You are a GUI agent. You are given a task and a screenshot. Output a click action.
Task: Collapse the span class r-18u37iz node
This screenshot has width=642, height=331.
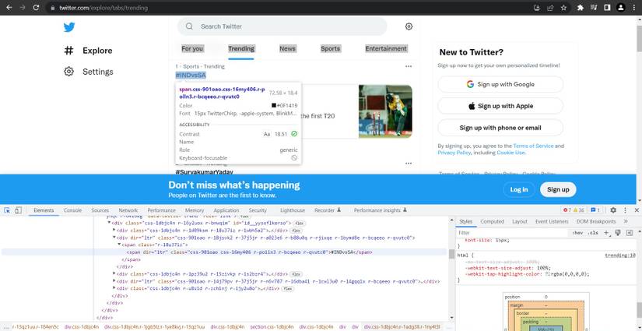(119, 245)
